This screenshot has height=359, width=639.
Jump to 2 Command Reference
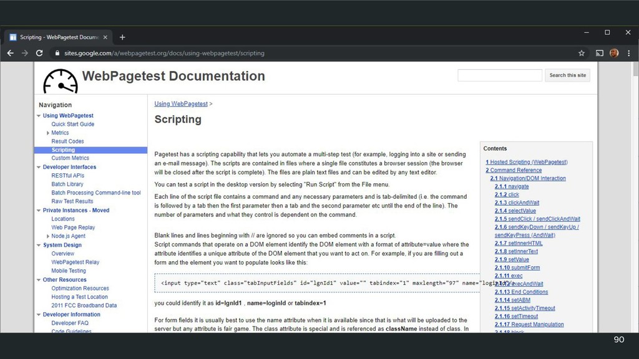click(514, 170)
